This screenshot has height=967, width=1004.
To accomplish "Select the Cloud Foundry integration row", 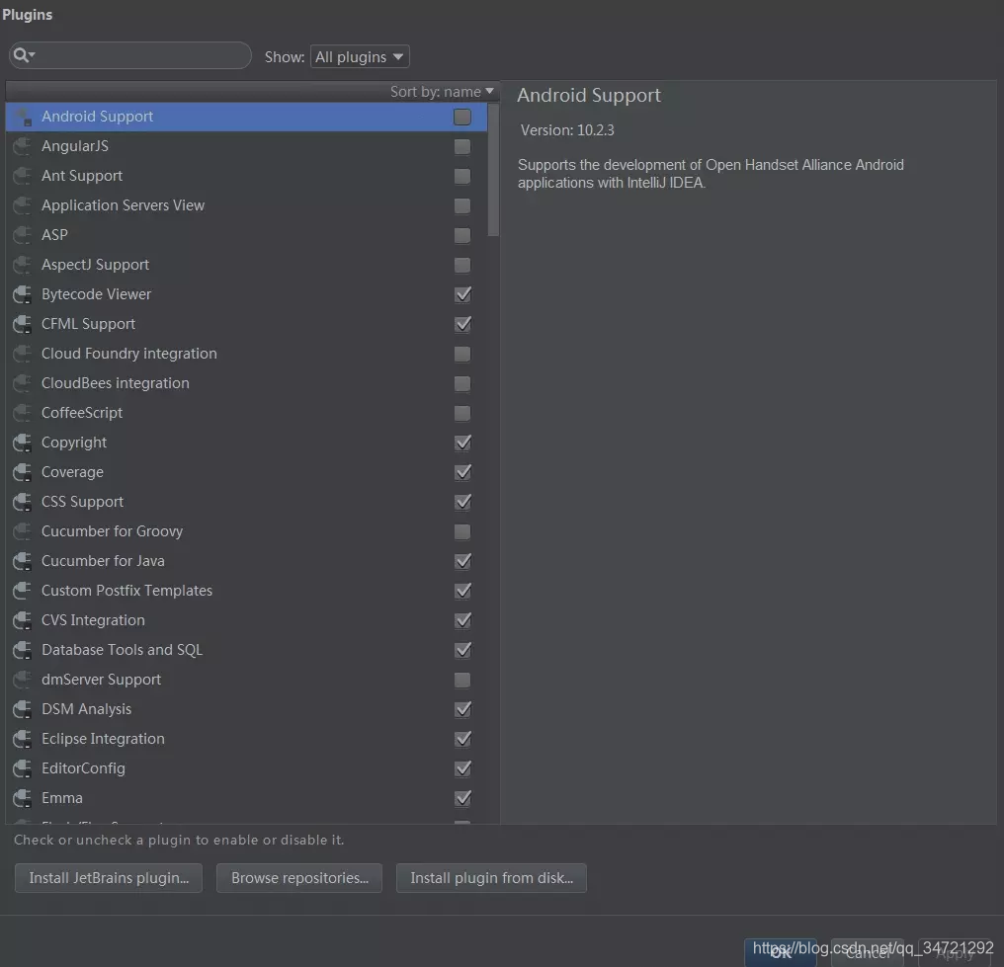I will [x=246, y=354].
